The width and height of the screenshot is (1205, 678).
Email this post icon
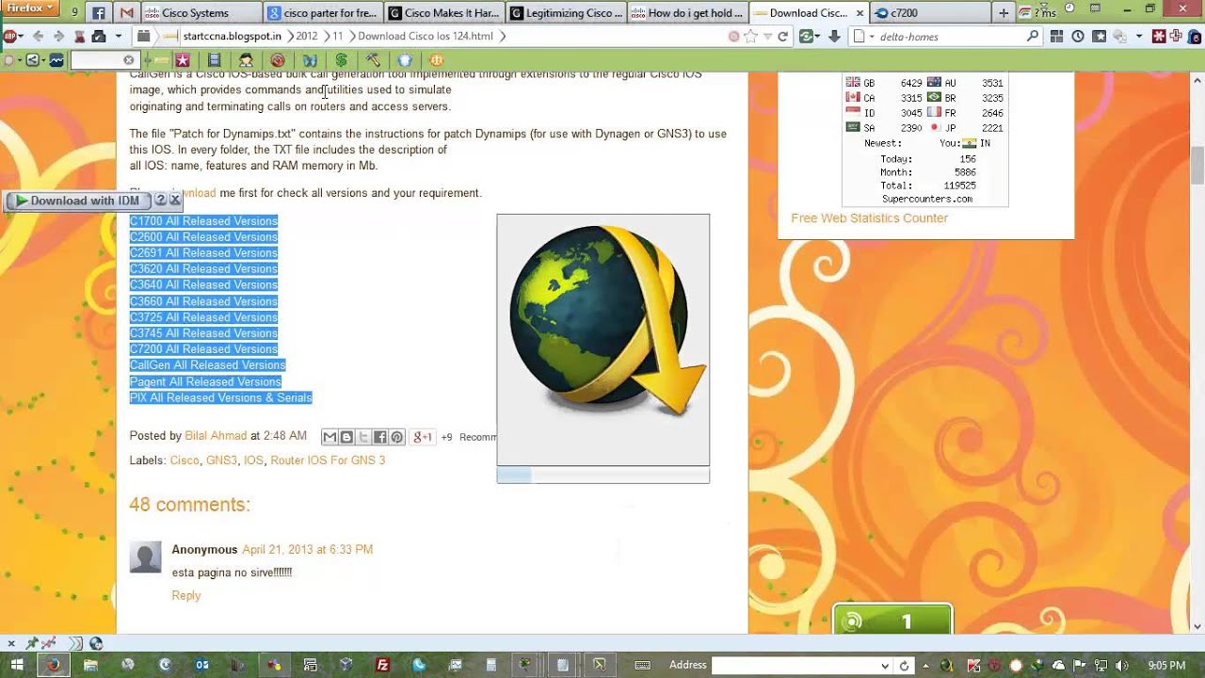[x=329, y=437]
